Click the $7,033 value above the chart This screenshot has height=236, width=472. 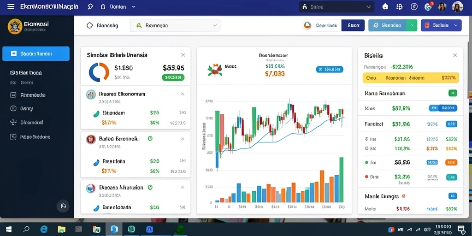tap(275, 74)
